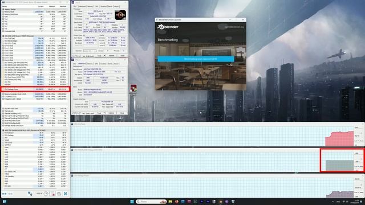Open sensor settings icon in the HWiNFO bottom bar
365x205 pixels.
59,194
